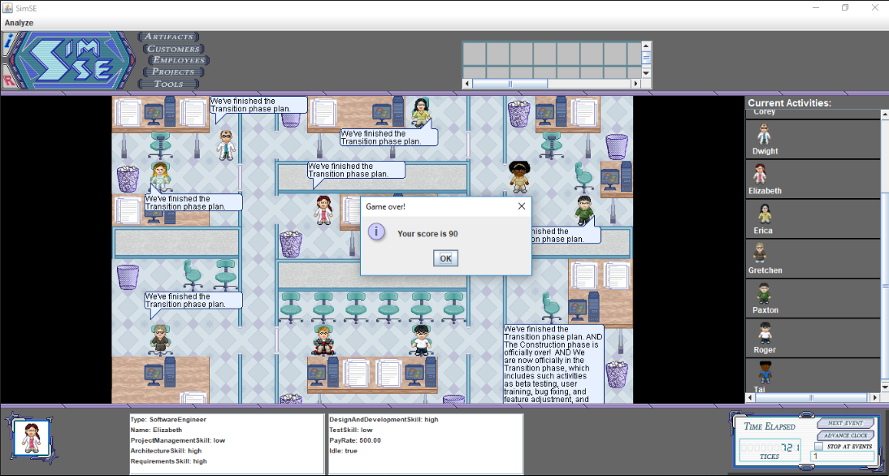
Task: Open the Artifacts tab
Action: pyautogui.click(x=169, y=37)
